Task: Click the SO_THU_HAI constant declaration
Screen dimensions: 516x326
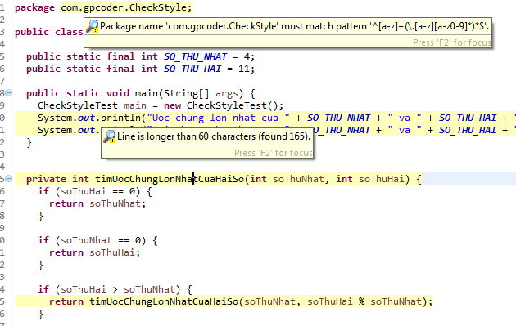Action: pyautogui.click(x=192, y=69)
